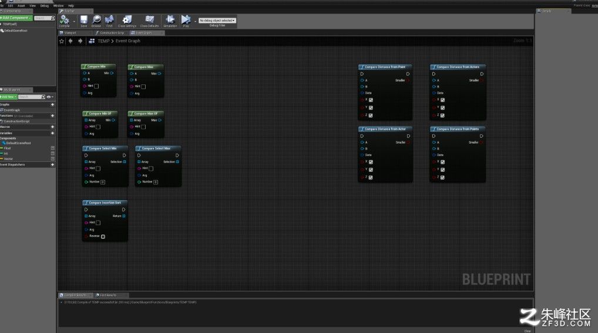The height and width of the screenshot is (333, 598).
Task: Click plus button beside Functions section
Action: coord(53,115)
